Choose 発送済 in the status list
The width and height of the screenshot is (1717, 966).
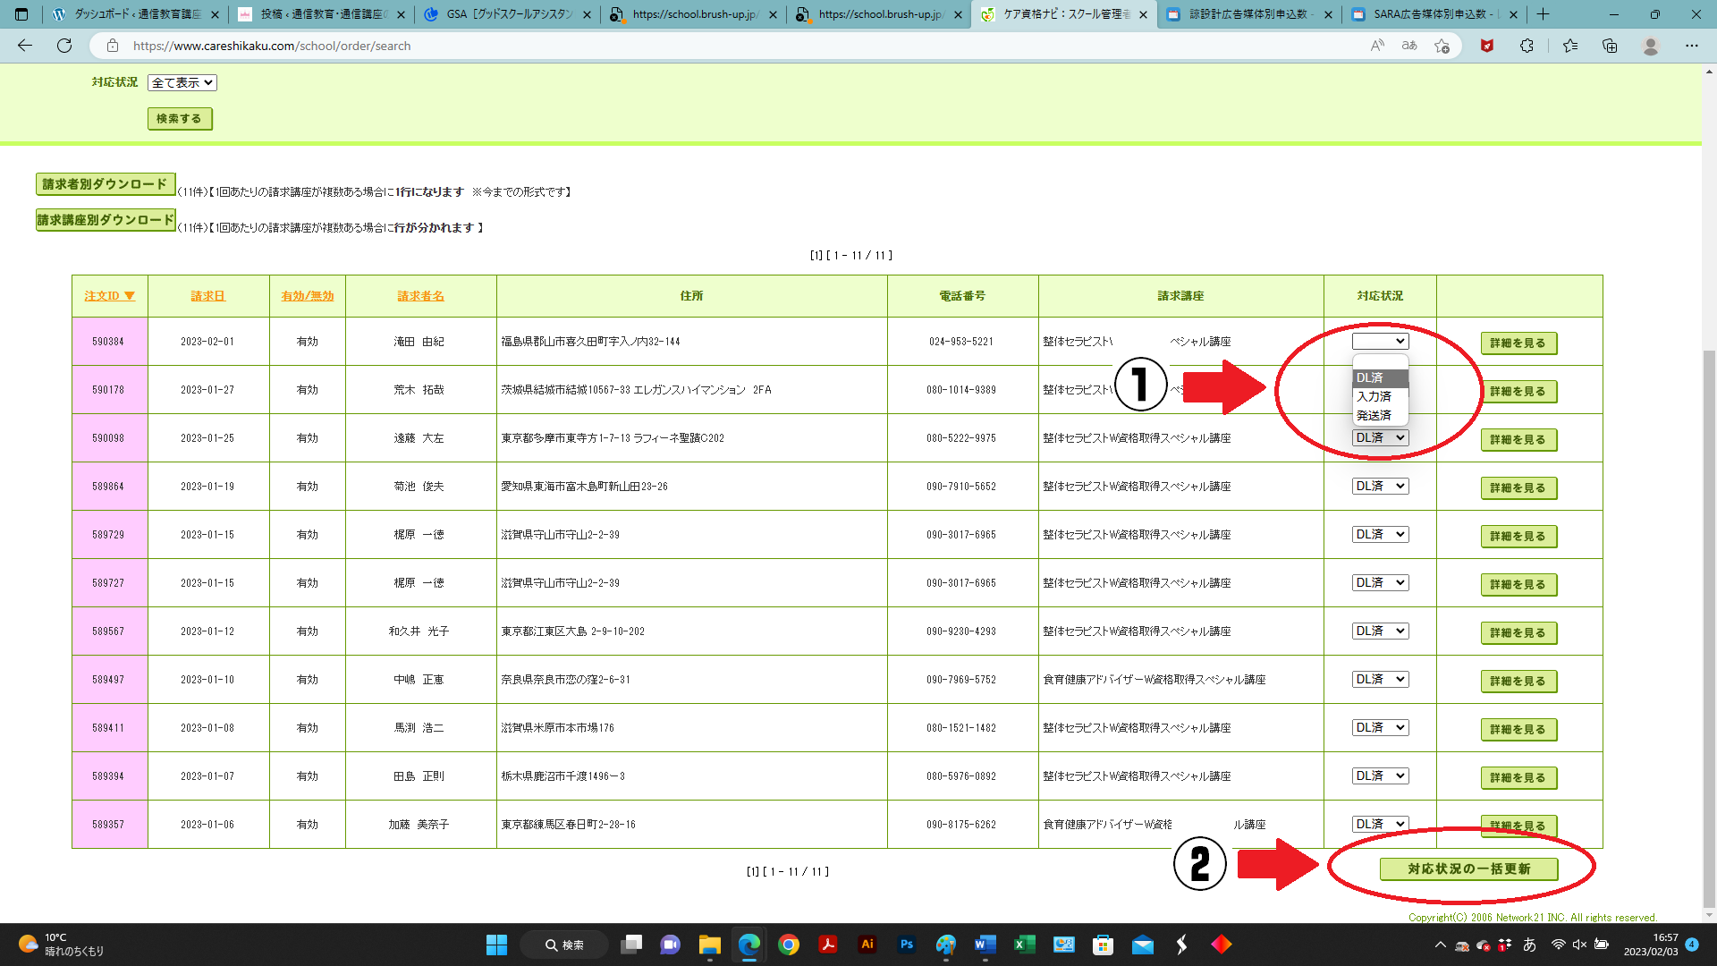1374,415
